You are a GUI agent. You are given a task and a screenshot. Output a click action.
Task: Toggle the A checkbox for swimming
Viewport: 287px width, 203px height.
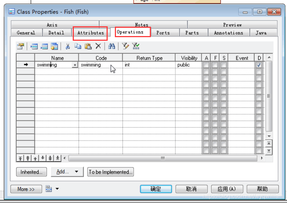pos(206,65)
